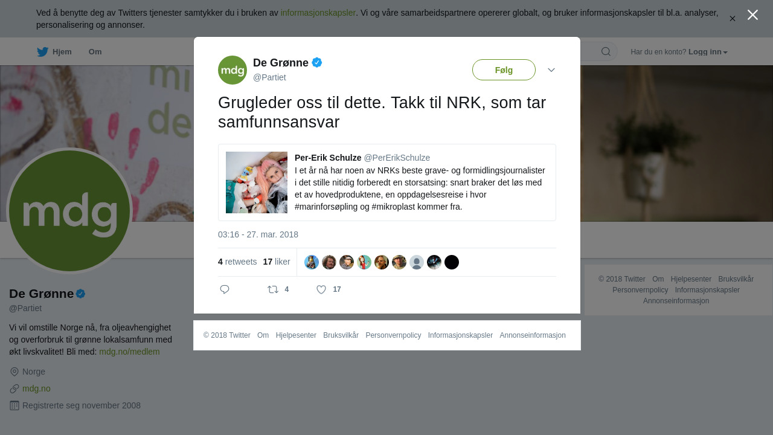Open the mdg avatar in tweet header
773x435 pixels.
[x=233, y=70]
